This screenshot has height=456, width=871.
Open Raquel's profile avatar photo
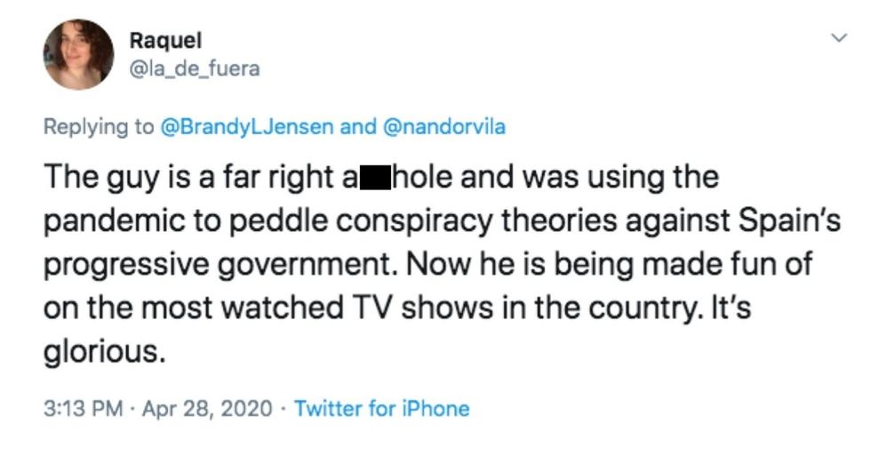coord(79,55)
